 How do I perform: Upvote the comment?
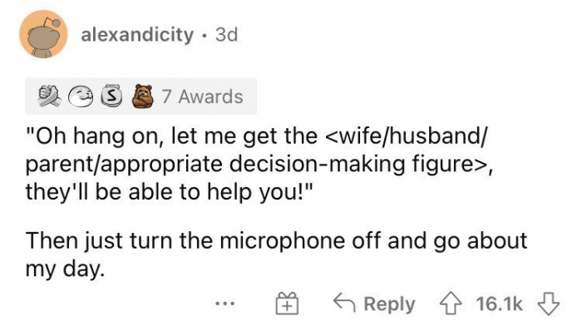pyautogui.click(x=451, y=304)
